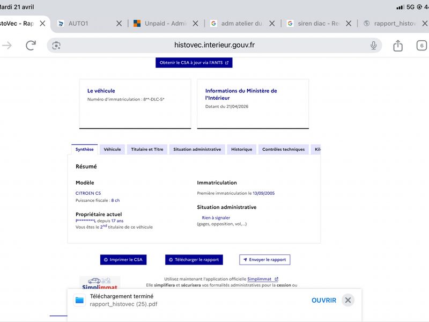Tap the microphone icon in address bar
Image resolution: width=429 pixels, height=322 pixels.
click(x=373, y=46)
